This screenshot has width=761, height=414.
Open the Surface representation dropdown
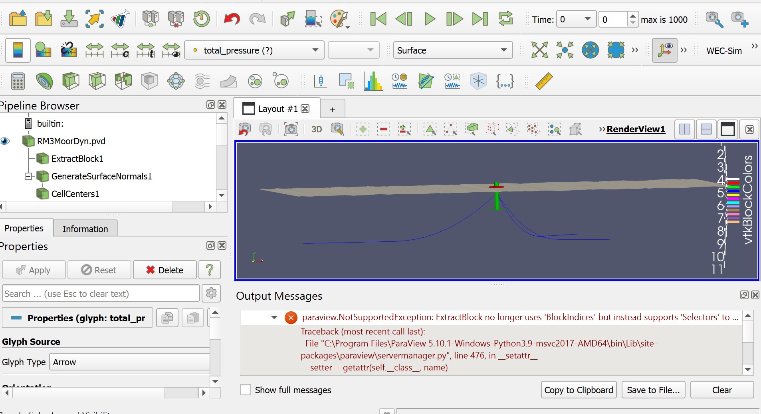pyautogui.click(x=452, y=50)
